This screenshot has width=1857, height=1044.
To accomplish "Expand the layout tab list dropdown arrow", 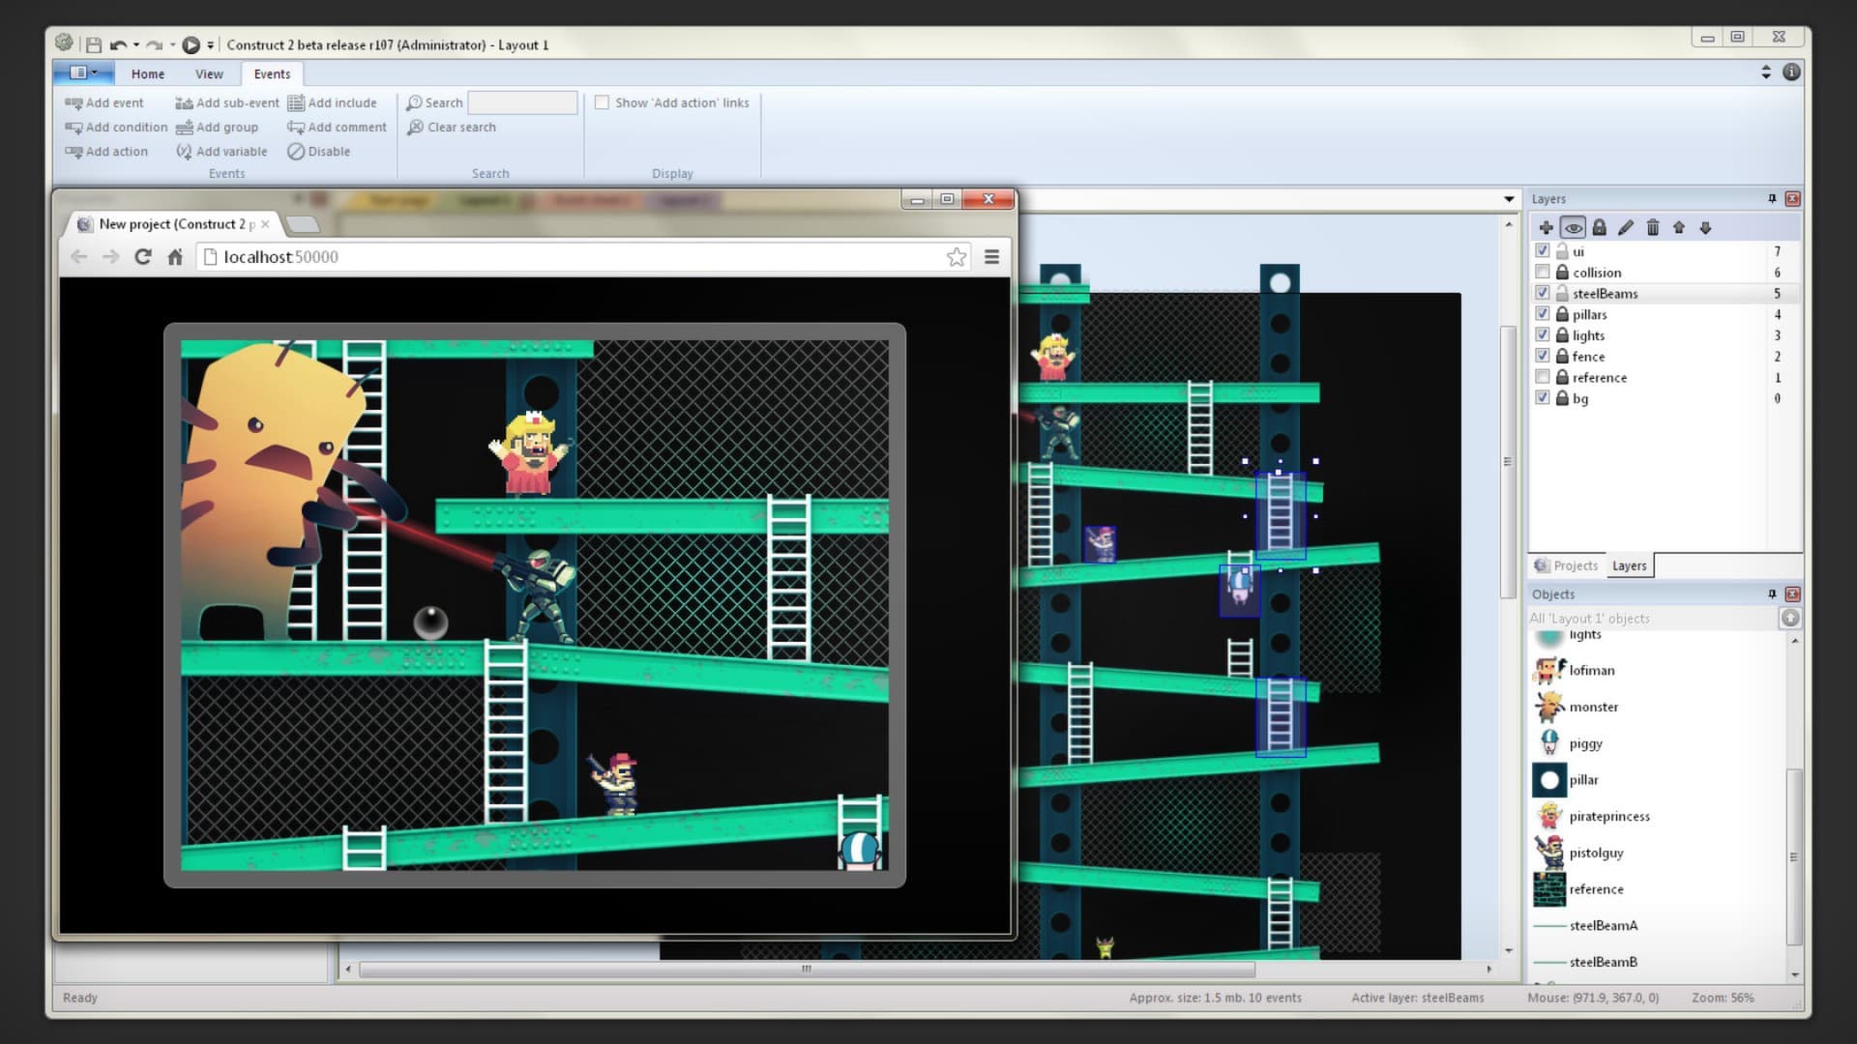I will [1509, 199].
